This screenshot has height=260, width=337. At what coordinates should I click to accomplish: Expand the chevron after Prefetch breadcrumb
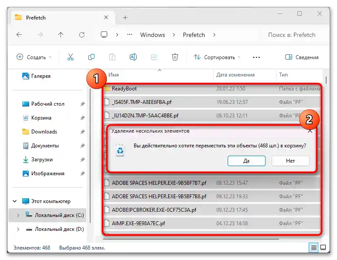214,35
